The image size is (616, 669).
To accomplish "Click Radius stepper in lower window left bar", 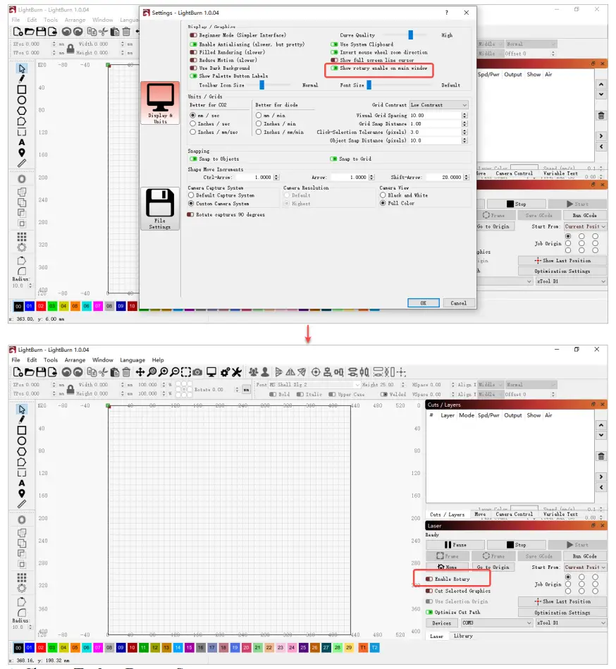I will (x=30, y=627).
